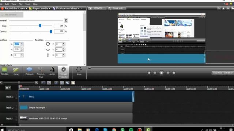Open the Tools menu
The width and height of the screenshot is (234, 131).
coord(28,4)
